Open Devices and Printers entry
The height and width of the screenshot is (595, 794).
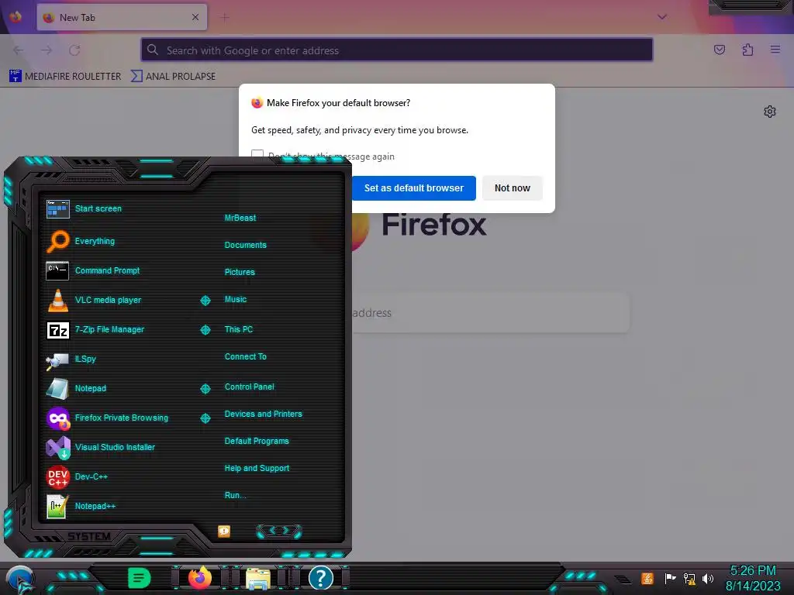(264, 414)
